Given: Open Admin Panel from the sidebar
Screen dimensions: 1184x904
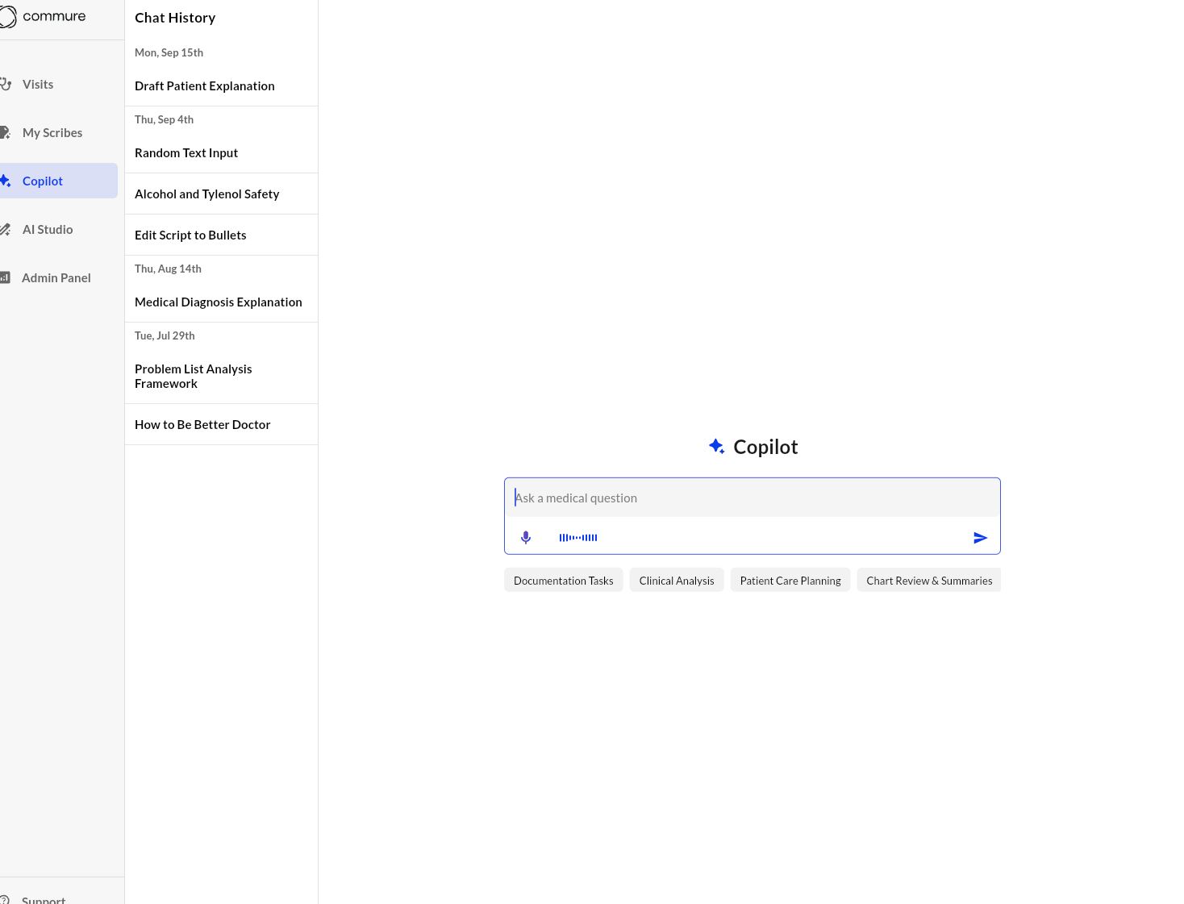Looking at the screenshot, I should pos(56,277).
